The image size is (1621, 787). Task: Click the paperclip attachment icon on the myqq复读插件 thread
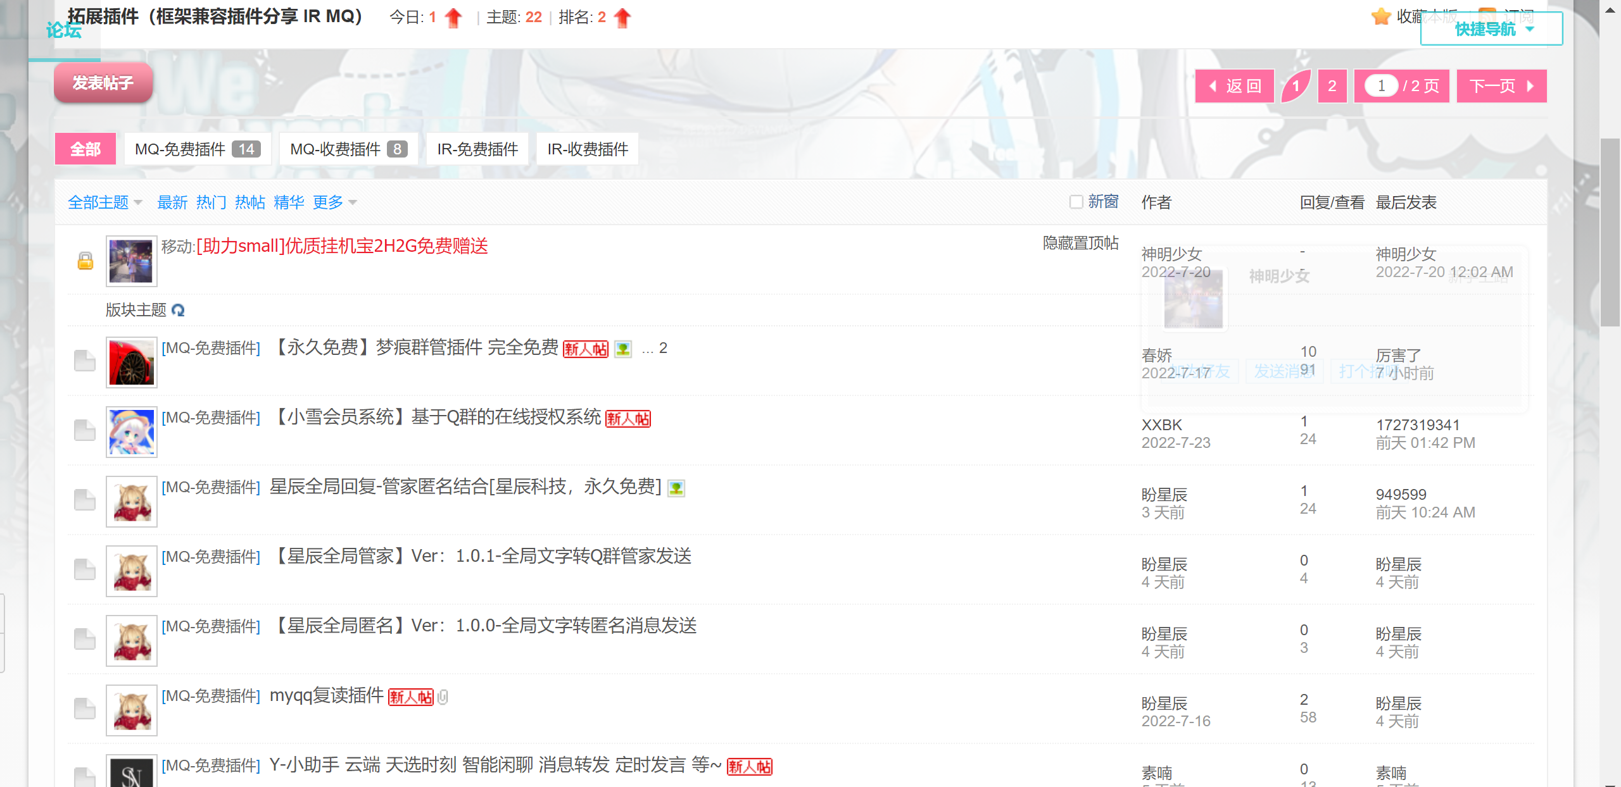point(443,697)
